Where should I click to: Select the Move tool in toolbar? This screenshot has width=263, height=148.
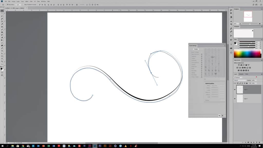click(2, 11)
